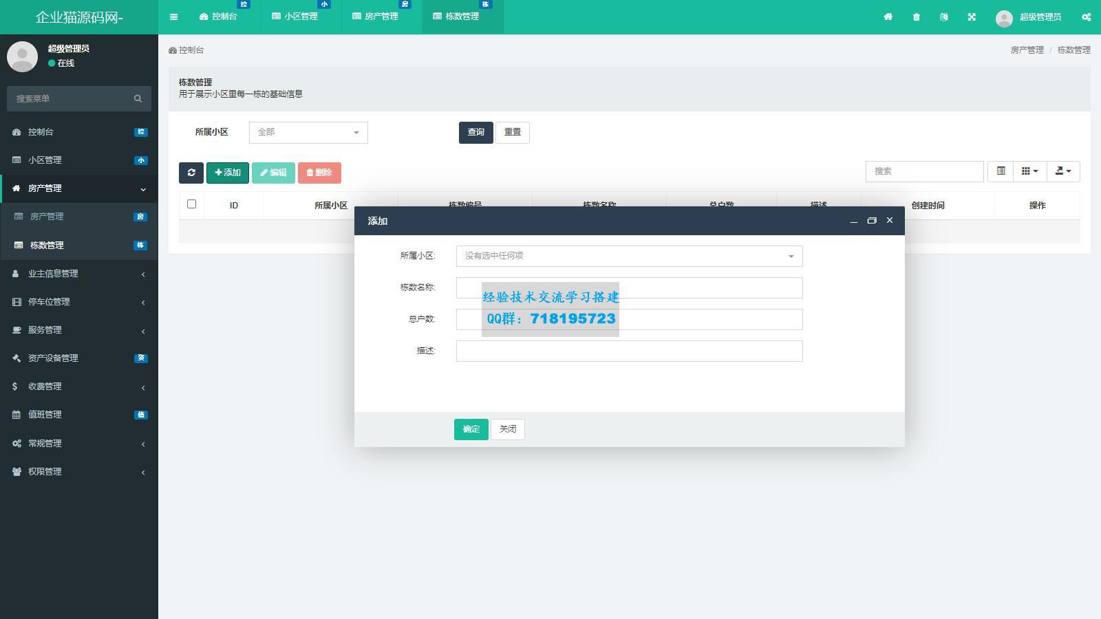Screen dimensions: 1101x619
Task: Collapse the 房产管理 sidebar group
Action: [x=79, y=188]
